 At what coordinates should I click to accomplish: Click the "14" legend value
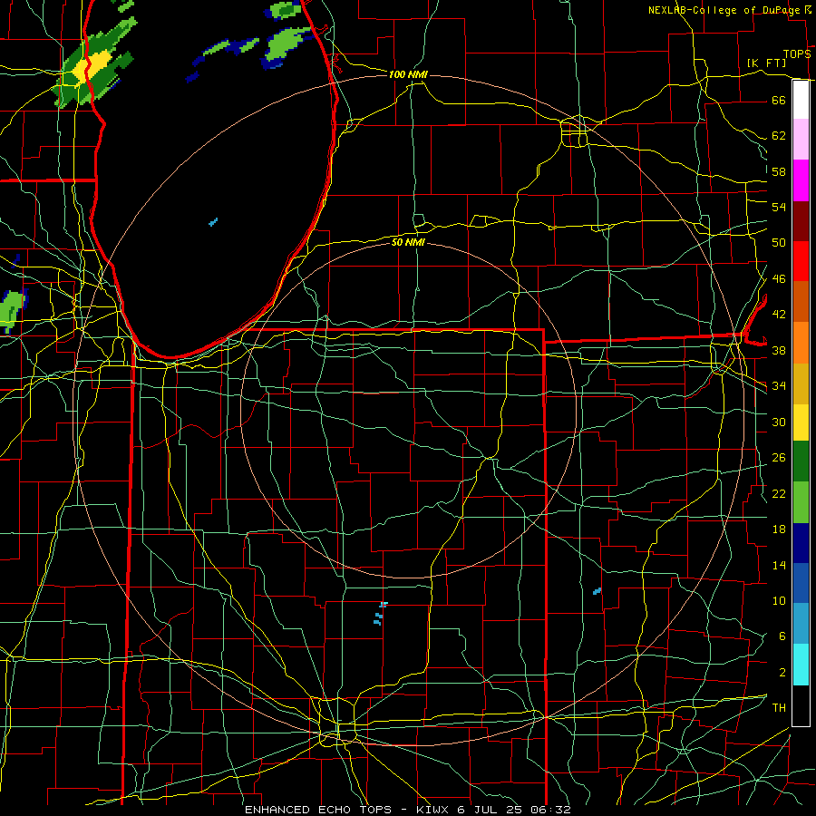coord(779,565)
